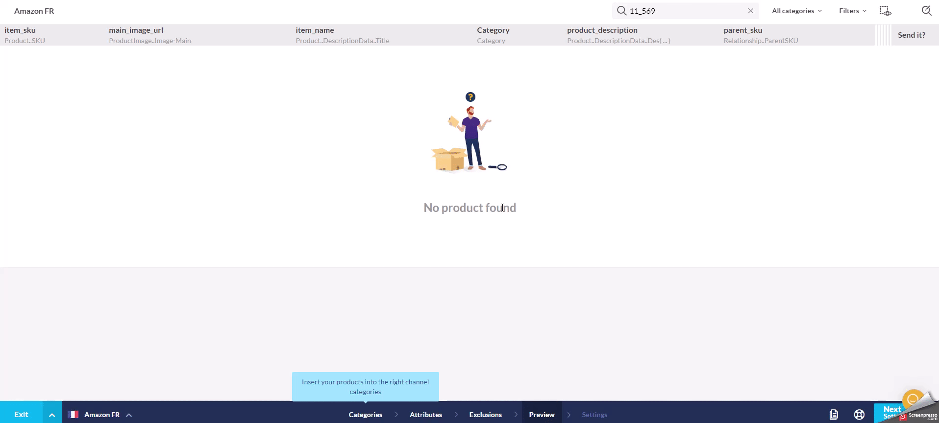The image size is (939, 423).
Task: Select the Preview step
Action: (542, 414)
